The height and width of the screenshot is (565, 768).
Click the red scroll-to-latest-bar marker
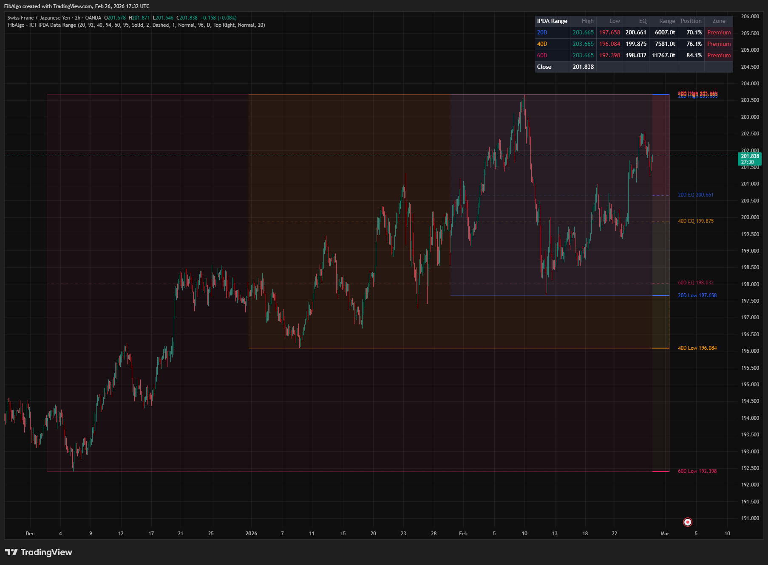coord(688,522)
